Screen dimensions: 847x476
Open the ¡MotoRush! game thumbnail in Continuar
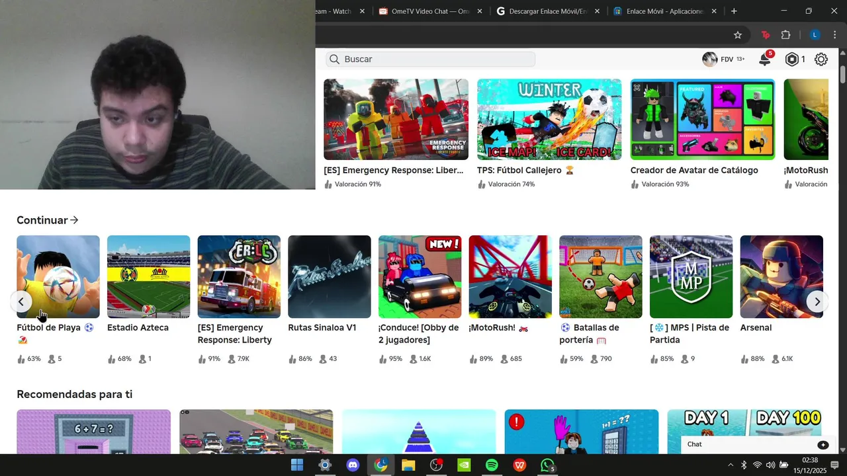(510, 277)
